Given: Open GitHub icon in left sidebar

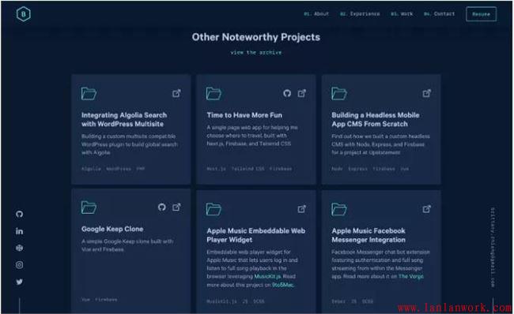Looking at the screenshot, I should (x=19, y=215).
